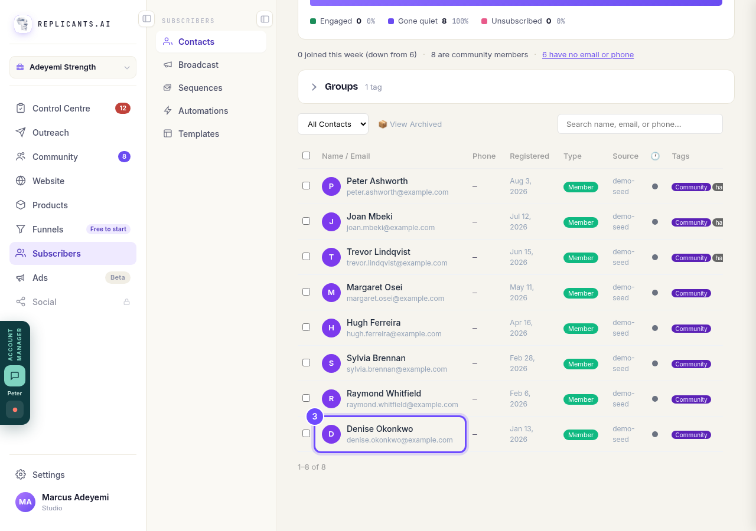Image resolution: width=756 pixels, height=531 pixels.
Task: Open the account manager chat icon
Action: (x=15, y=376)
